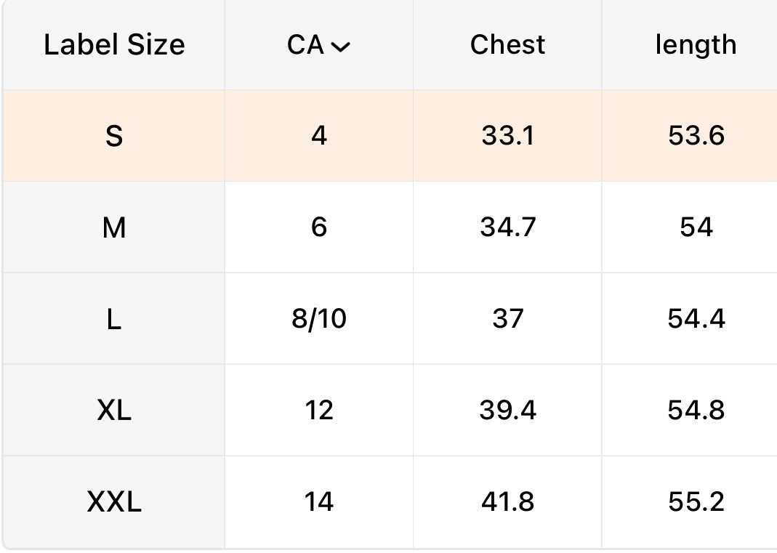Select the S label size row
Screen dimensions: 777x553
114,137
